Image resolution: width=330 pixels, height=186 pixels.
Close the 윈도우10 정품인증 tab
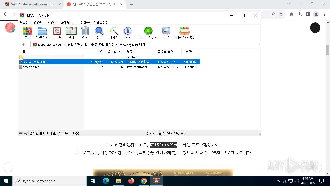[121, 4]
